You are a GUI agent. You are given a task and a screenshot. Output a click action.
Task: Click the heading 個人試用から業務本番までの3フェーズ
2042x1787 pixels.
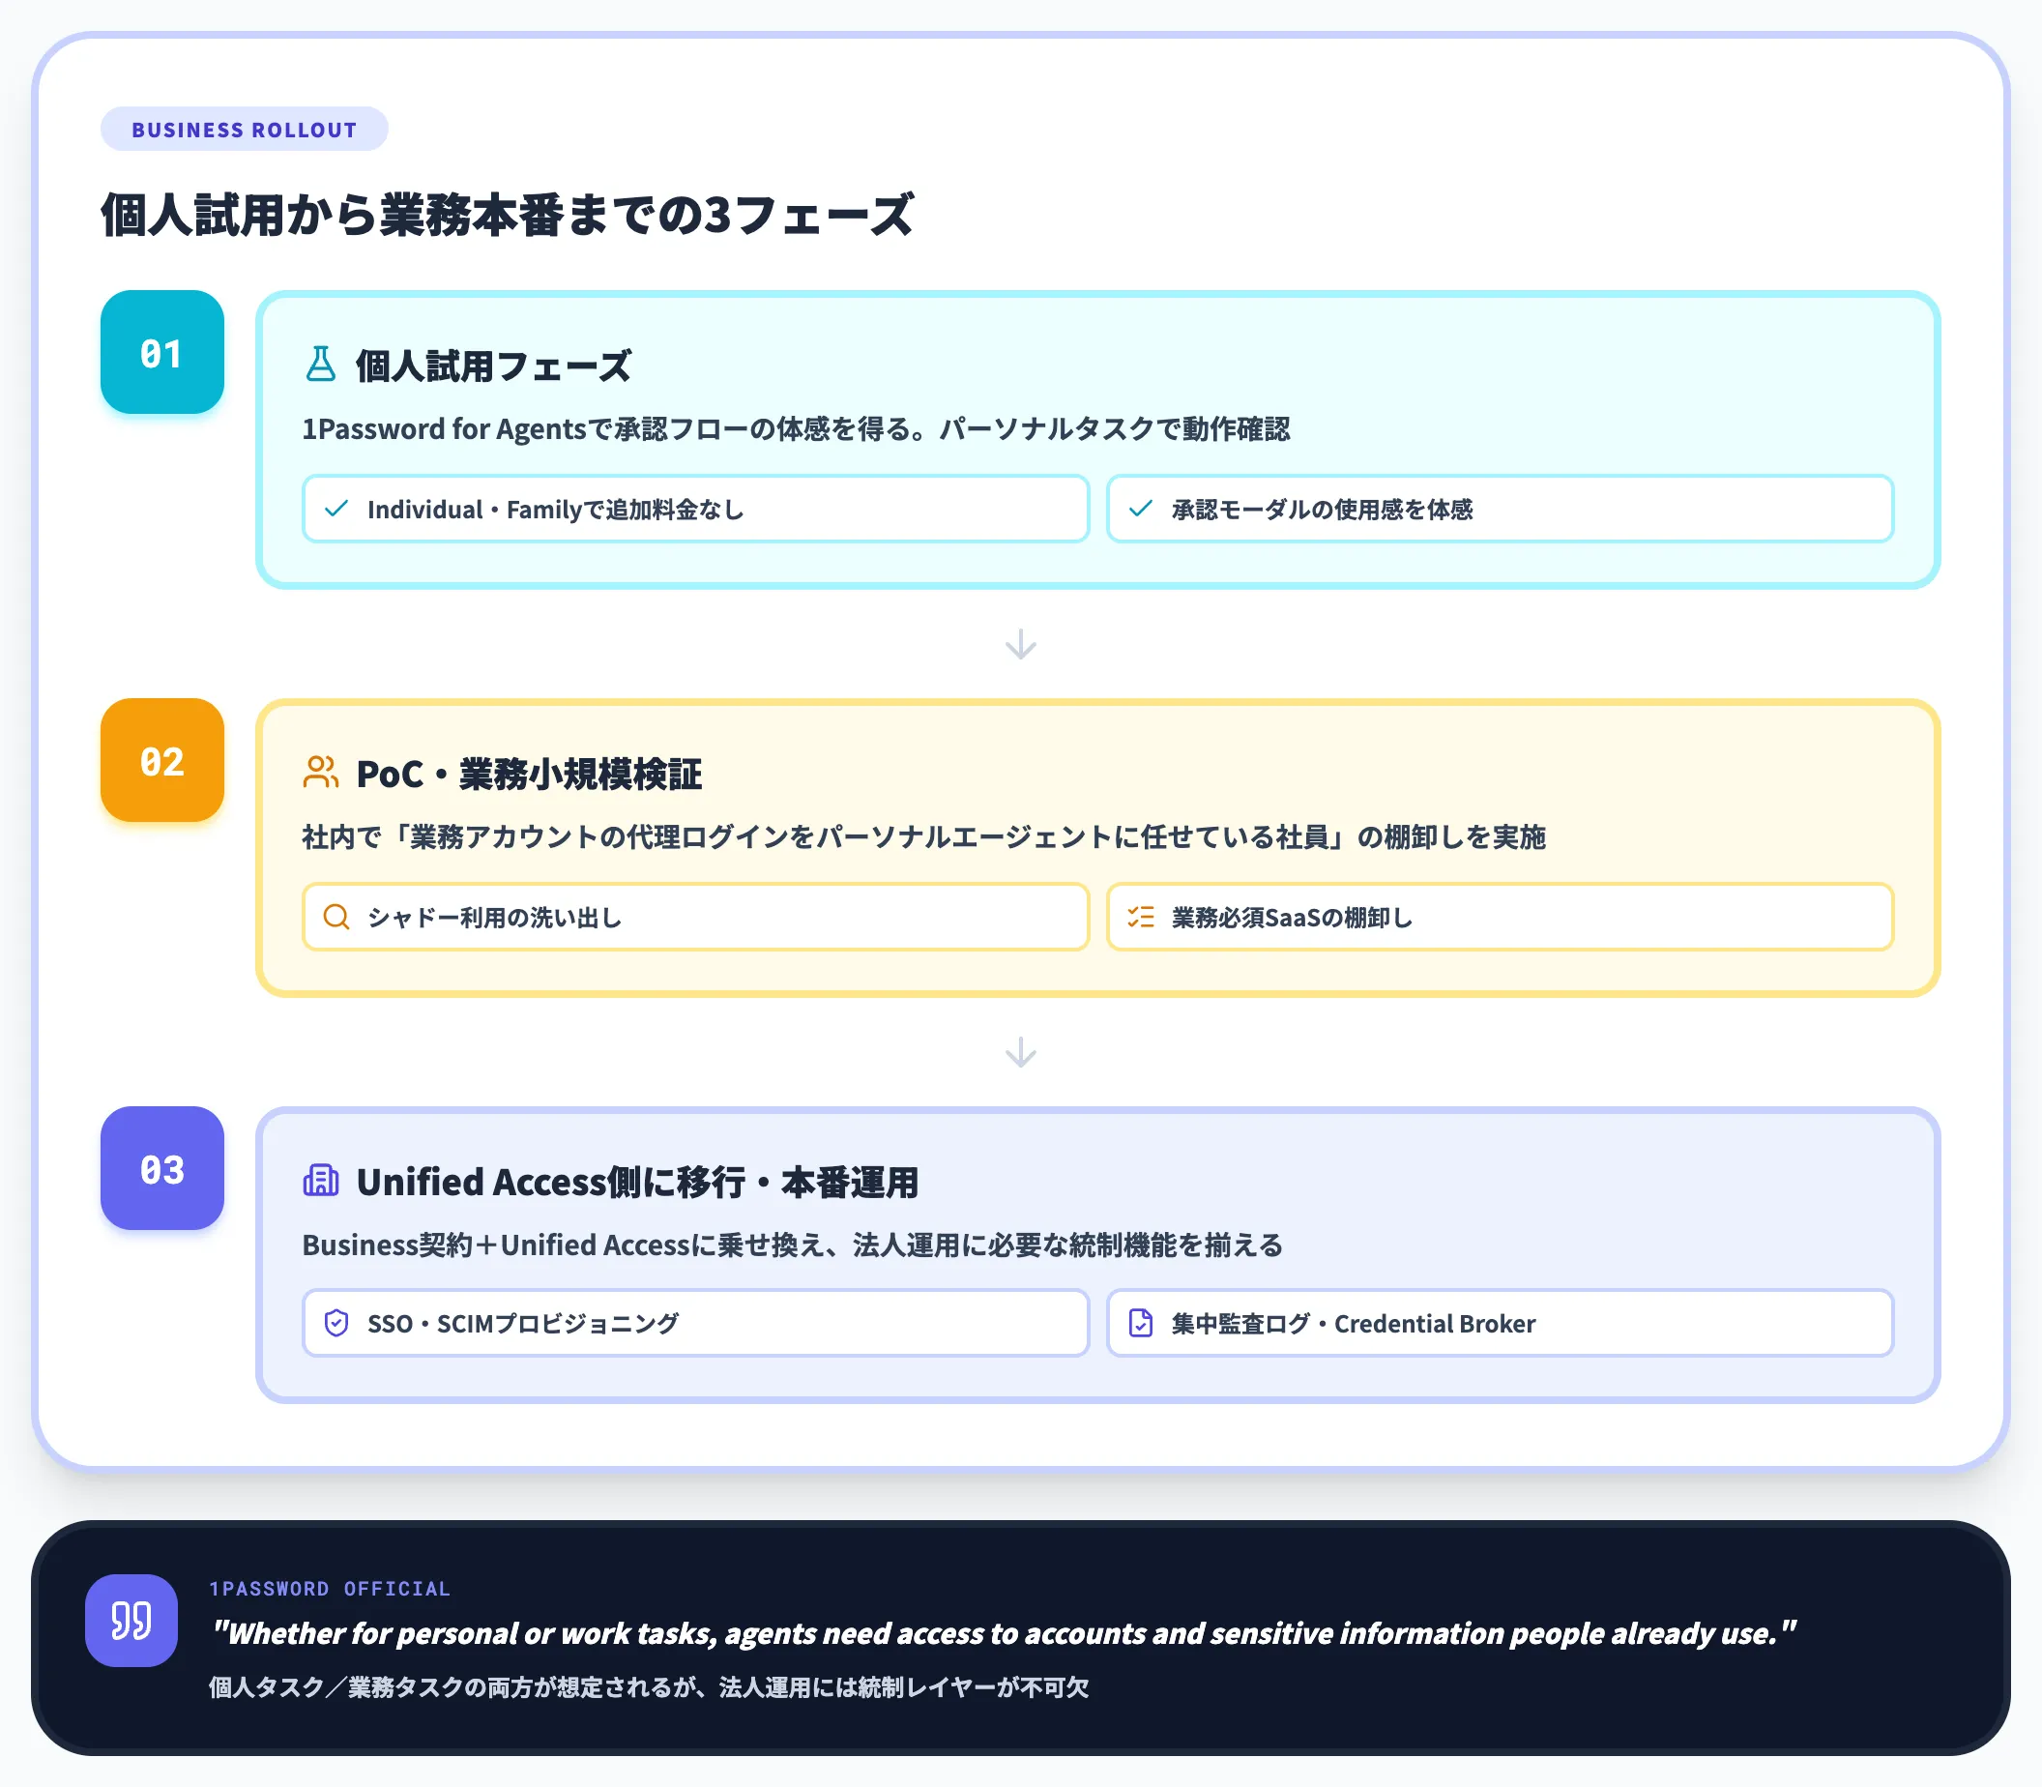tap(508, 215)
